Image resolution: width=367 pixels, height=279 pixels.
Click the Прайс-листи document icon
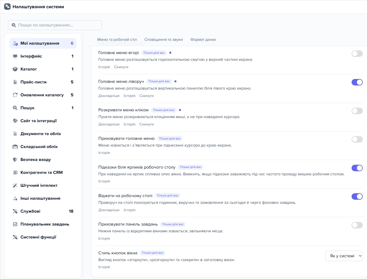[15, 82]
